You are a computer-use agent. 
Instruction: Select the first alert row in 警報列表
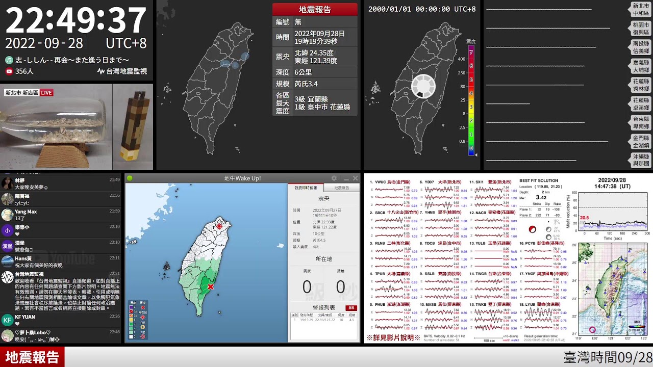323,320
